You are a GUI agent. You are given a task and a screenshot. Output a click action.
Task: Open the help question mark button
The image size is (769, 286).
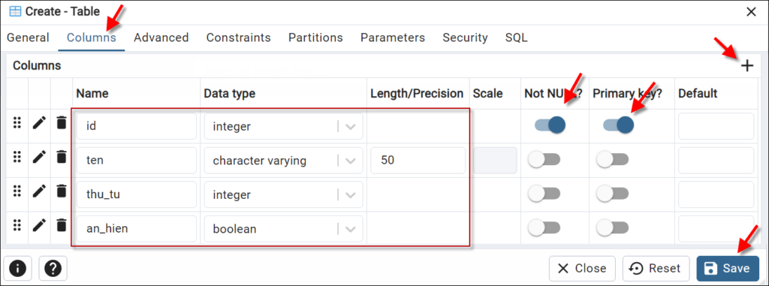pyautogui.click(x=53, y=268)
